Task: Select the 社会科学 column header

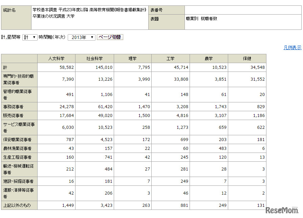Action: tap(95, 58)
